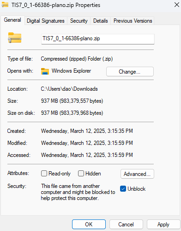Click the Cancel button
181x231 pixels.
[126, 225]
